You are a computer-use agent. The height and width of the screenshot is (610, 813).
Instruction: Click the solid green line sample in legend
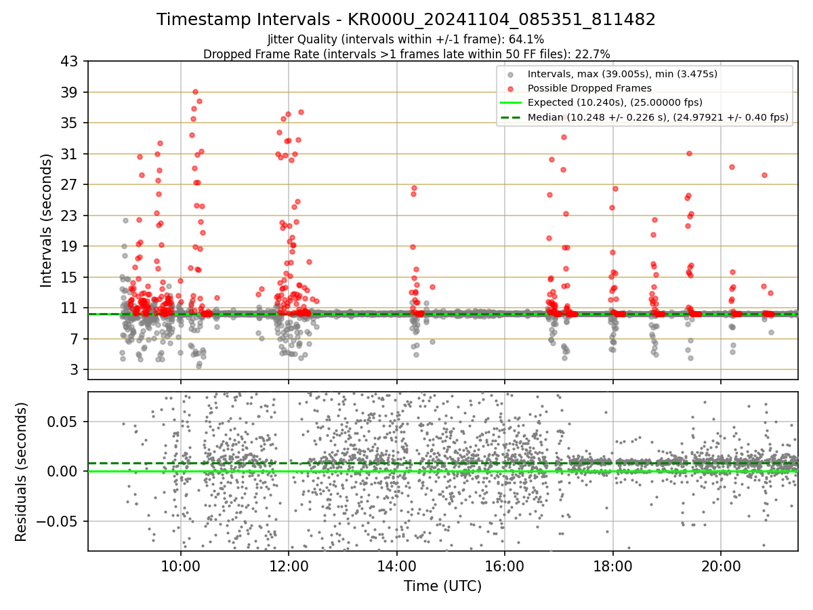click(510, 103)
